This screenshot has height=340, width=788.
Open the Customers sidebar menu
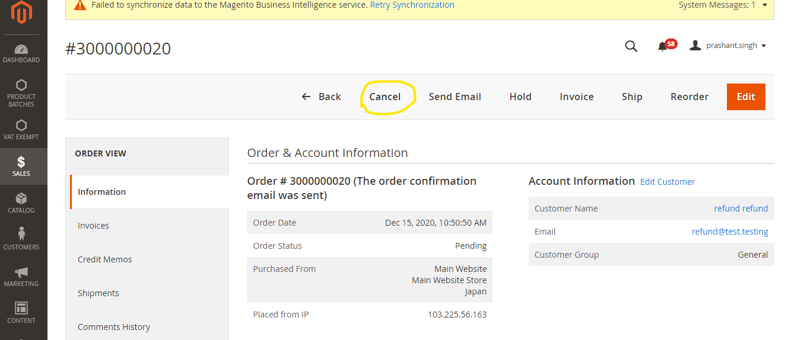21,239
